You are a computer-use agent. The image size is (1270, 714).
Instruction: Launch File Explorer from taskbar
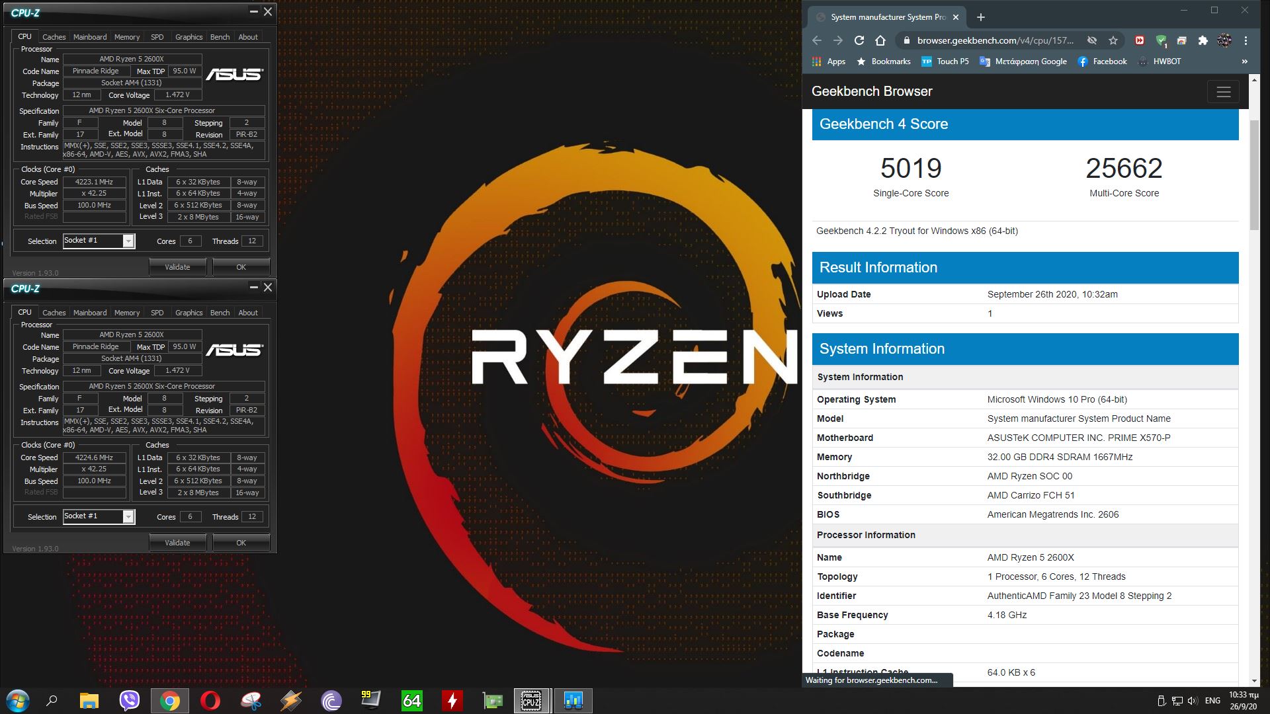click(89, 701)
